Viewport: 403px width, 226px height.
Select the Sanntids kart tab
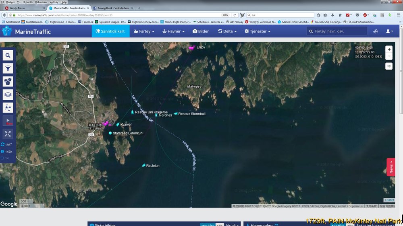click(110, 31)
